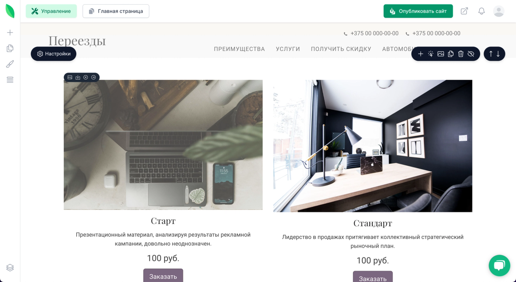
Task: Open the Настройки block settings
Action: click(x=54, y=54)
